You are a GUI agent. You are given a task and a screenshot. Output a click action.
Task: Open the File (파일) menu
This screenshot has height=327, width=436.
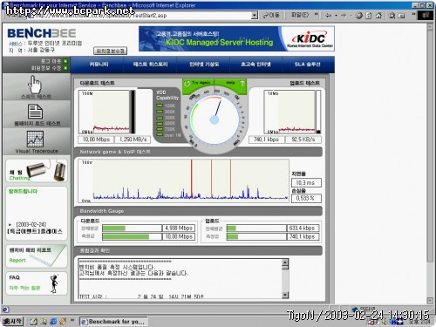point(300,15)
